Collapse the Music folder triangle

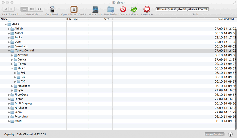(12, 68)
